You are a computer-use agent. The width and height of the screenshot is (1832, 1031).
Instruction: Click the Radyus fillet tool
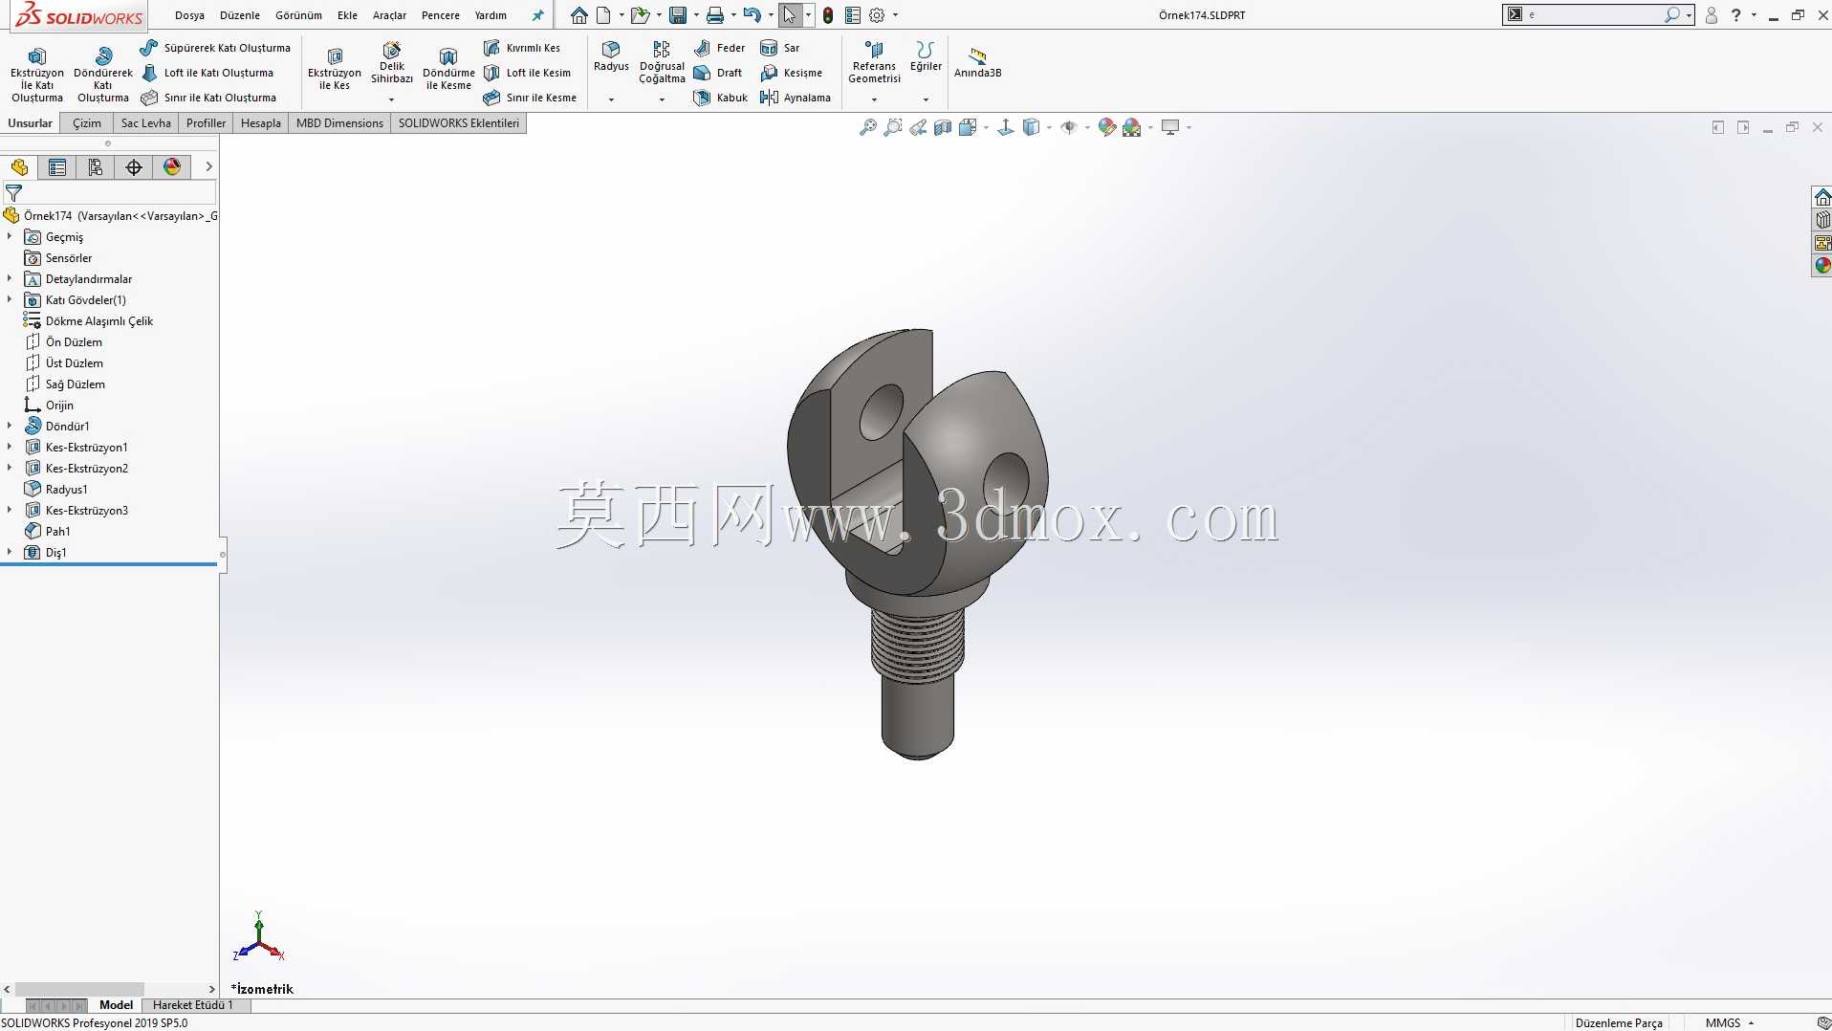(611, 56)
